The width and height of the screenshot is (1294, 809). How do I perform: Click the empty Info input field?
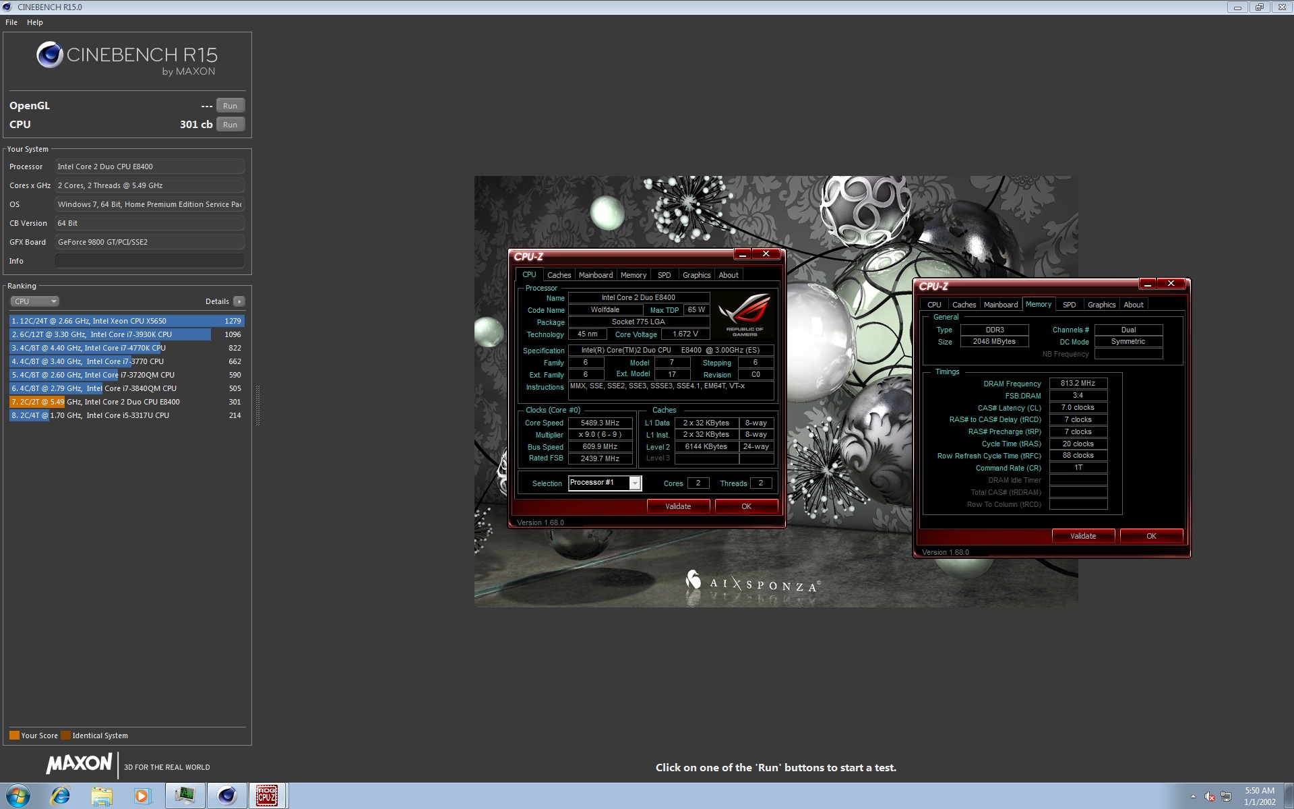[150, 261]
